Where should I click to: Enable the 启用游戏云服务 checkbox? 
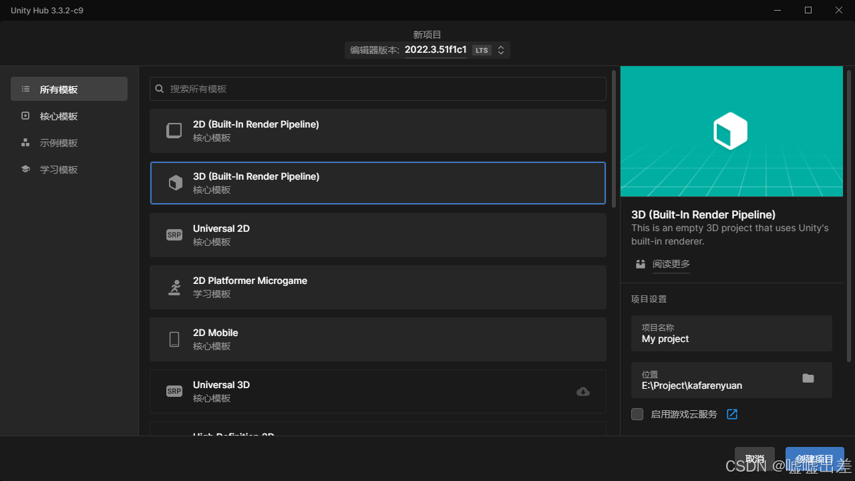[637, 414]
